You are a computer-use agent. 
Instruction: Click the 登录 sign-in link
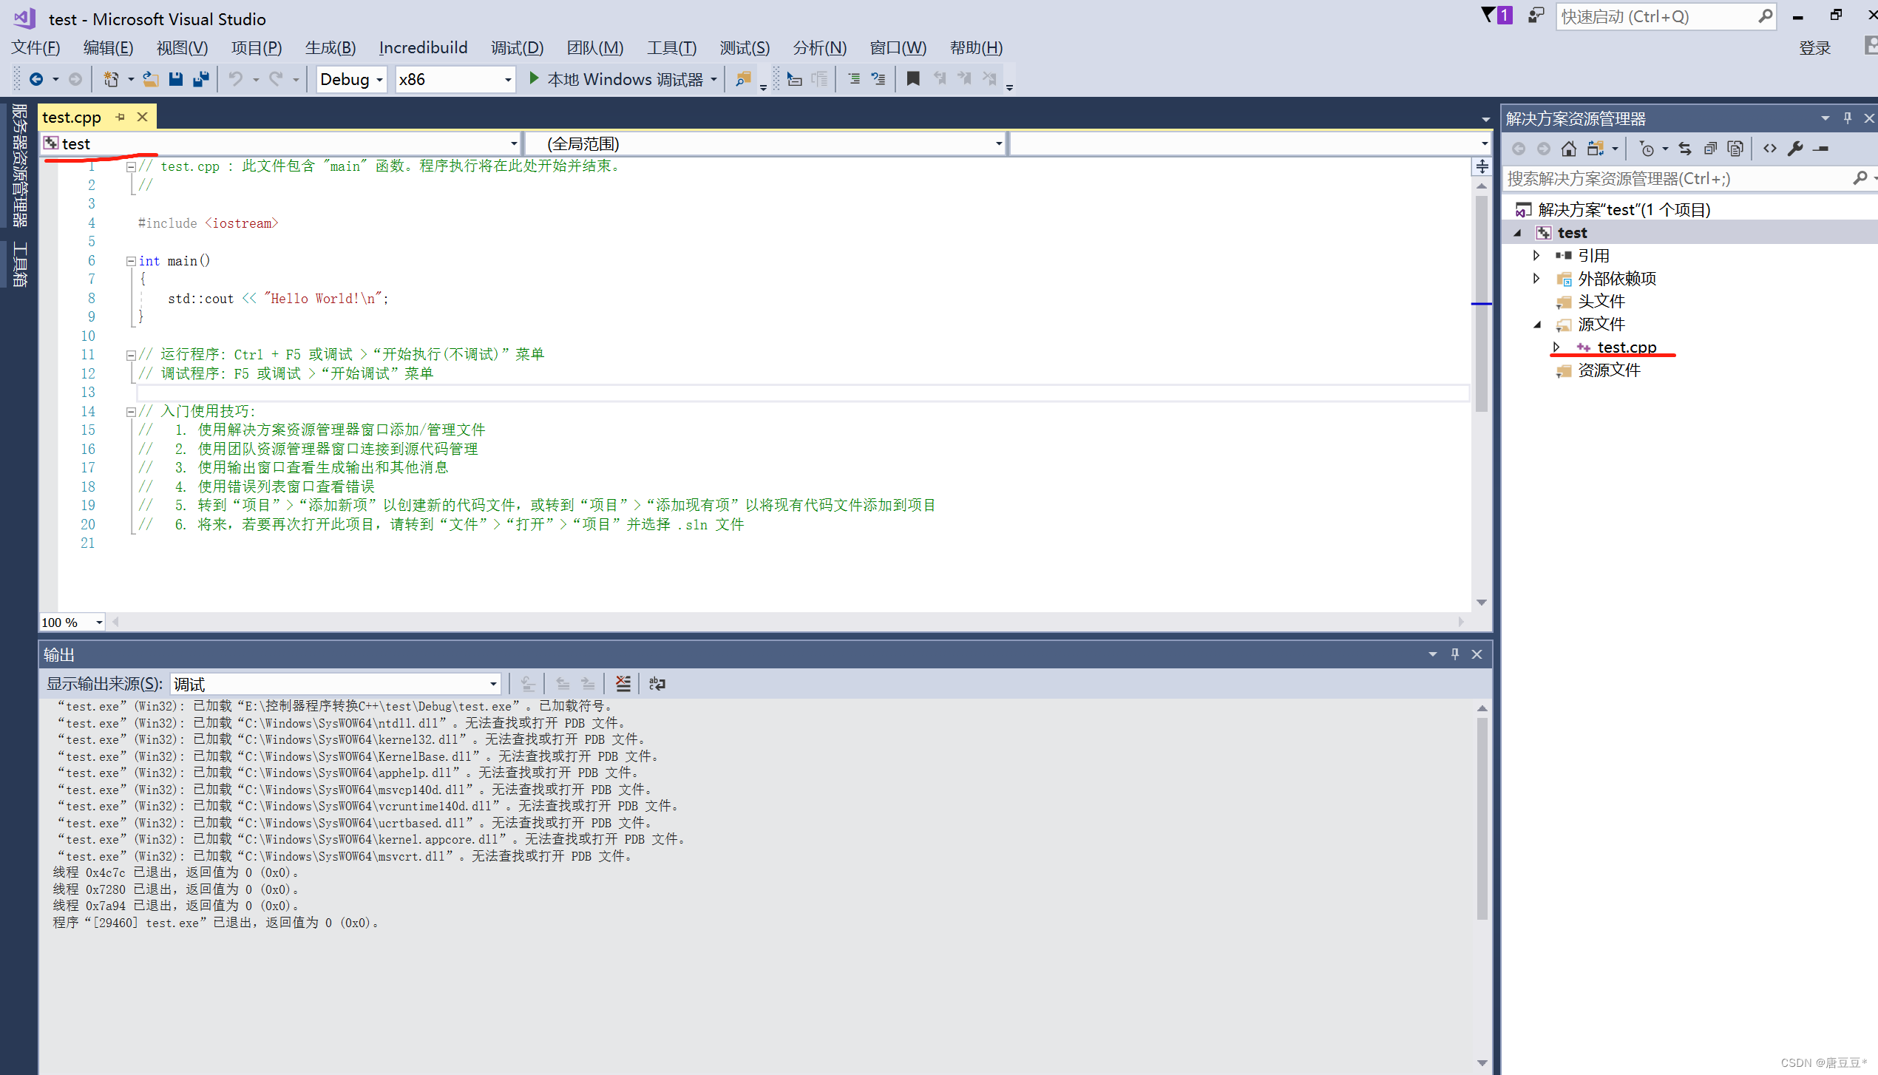pos(1816,47)
